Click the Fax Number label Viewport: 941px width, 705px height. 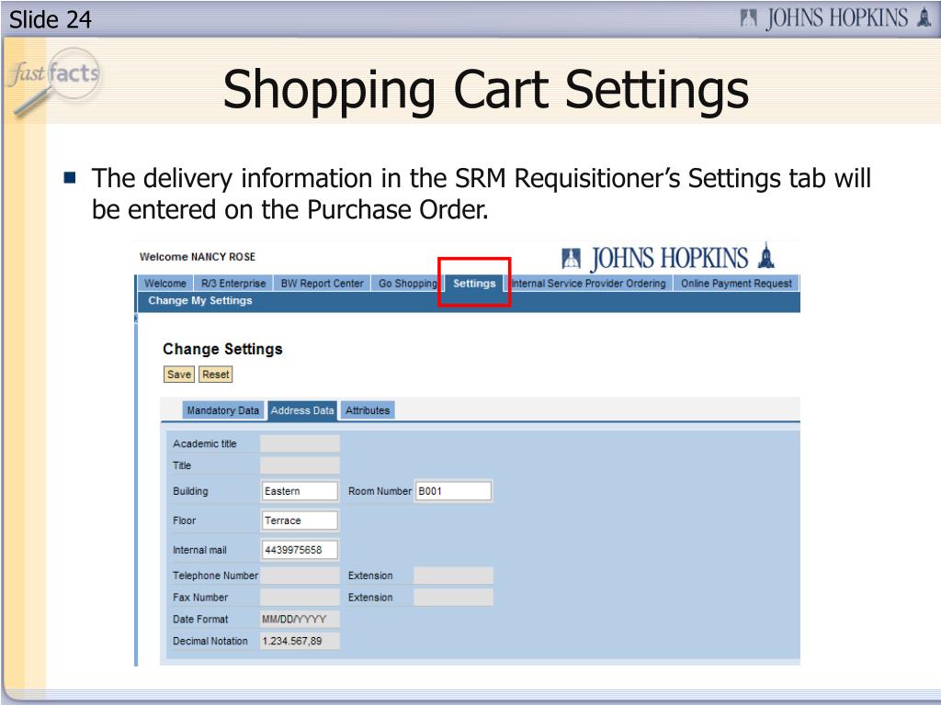tap(200, 597)
